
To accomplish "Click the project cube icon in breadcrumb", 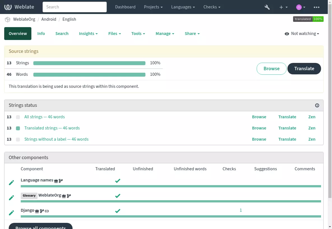I will (8, 20).
